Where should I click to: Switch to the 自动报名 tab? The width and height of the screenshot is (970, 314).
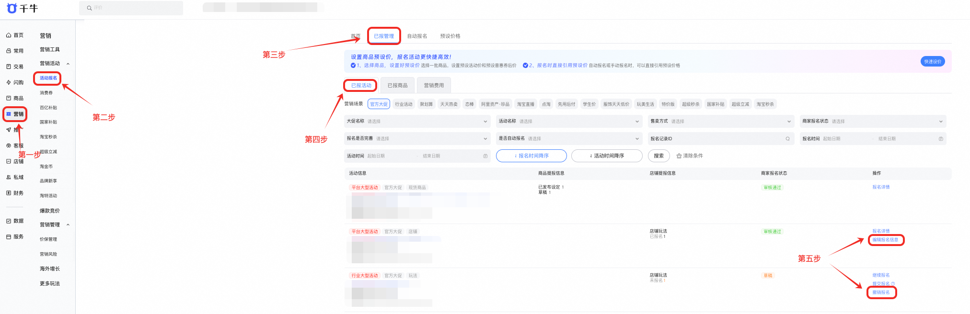[x=417, y=36]
